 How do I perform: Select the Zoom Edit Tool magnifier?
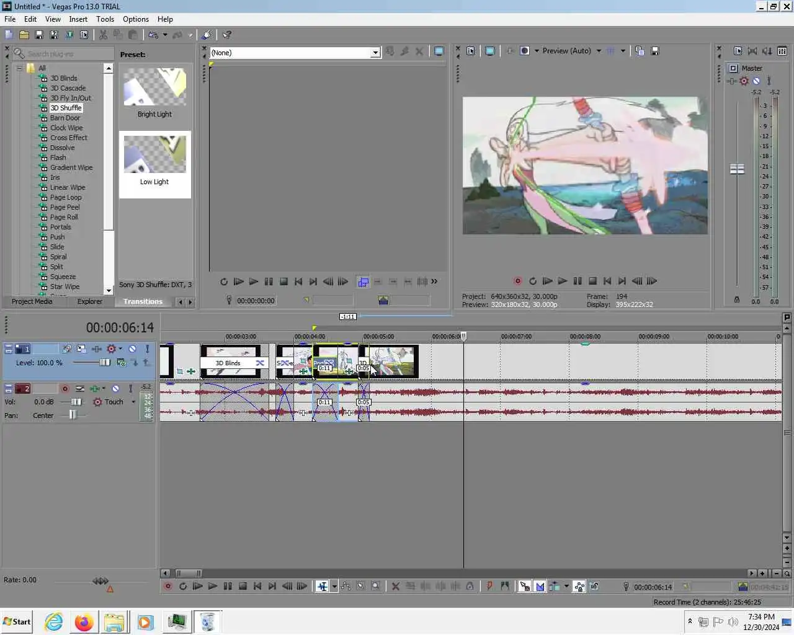click(x=375, y=586)
